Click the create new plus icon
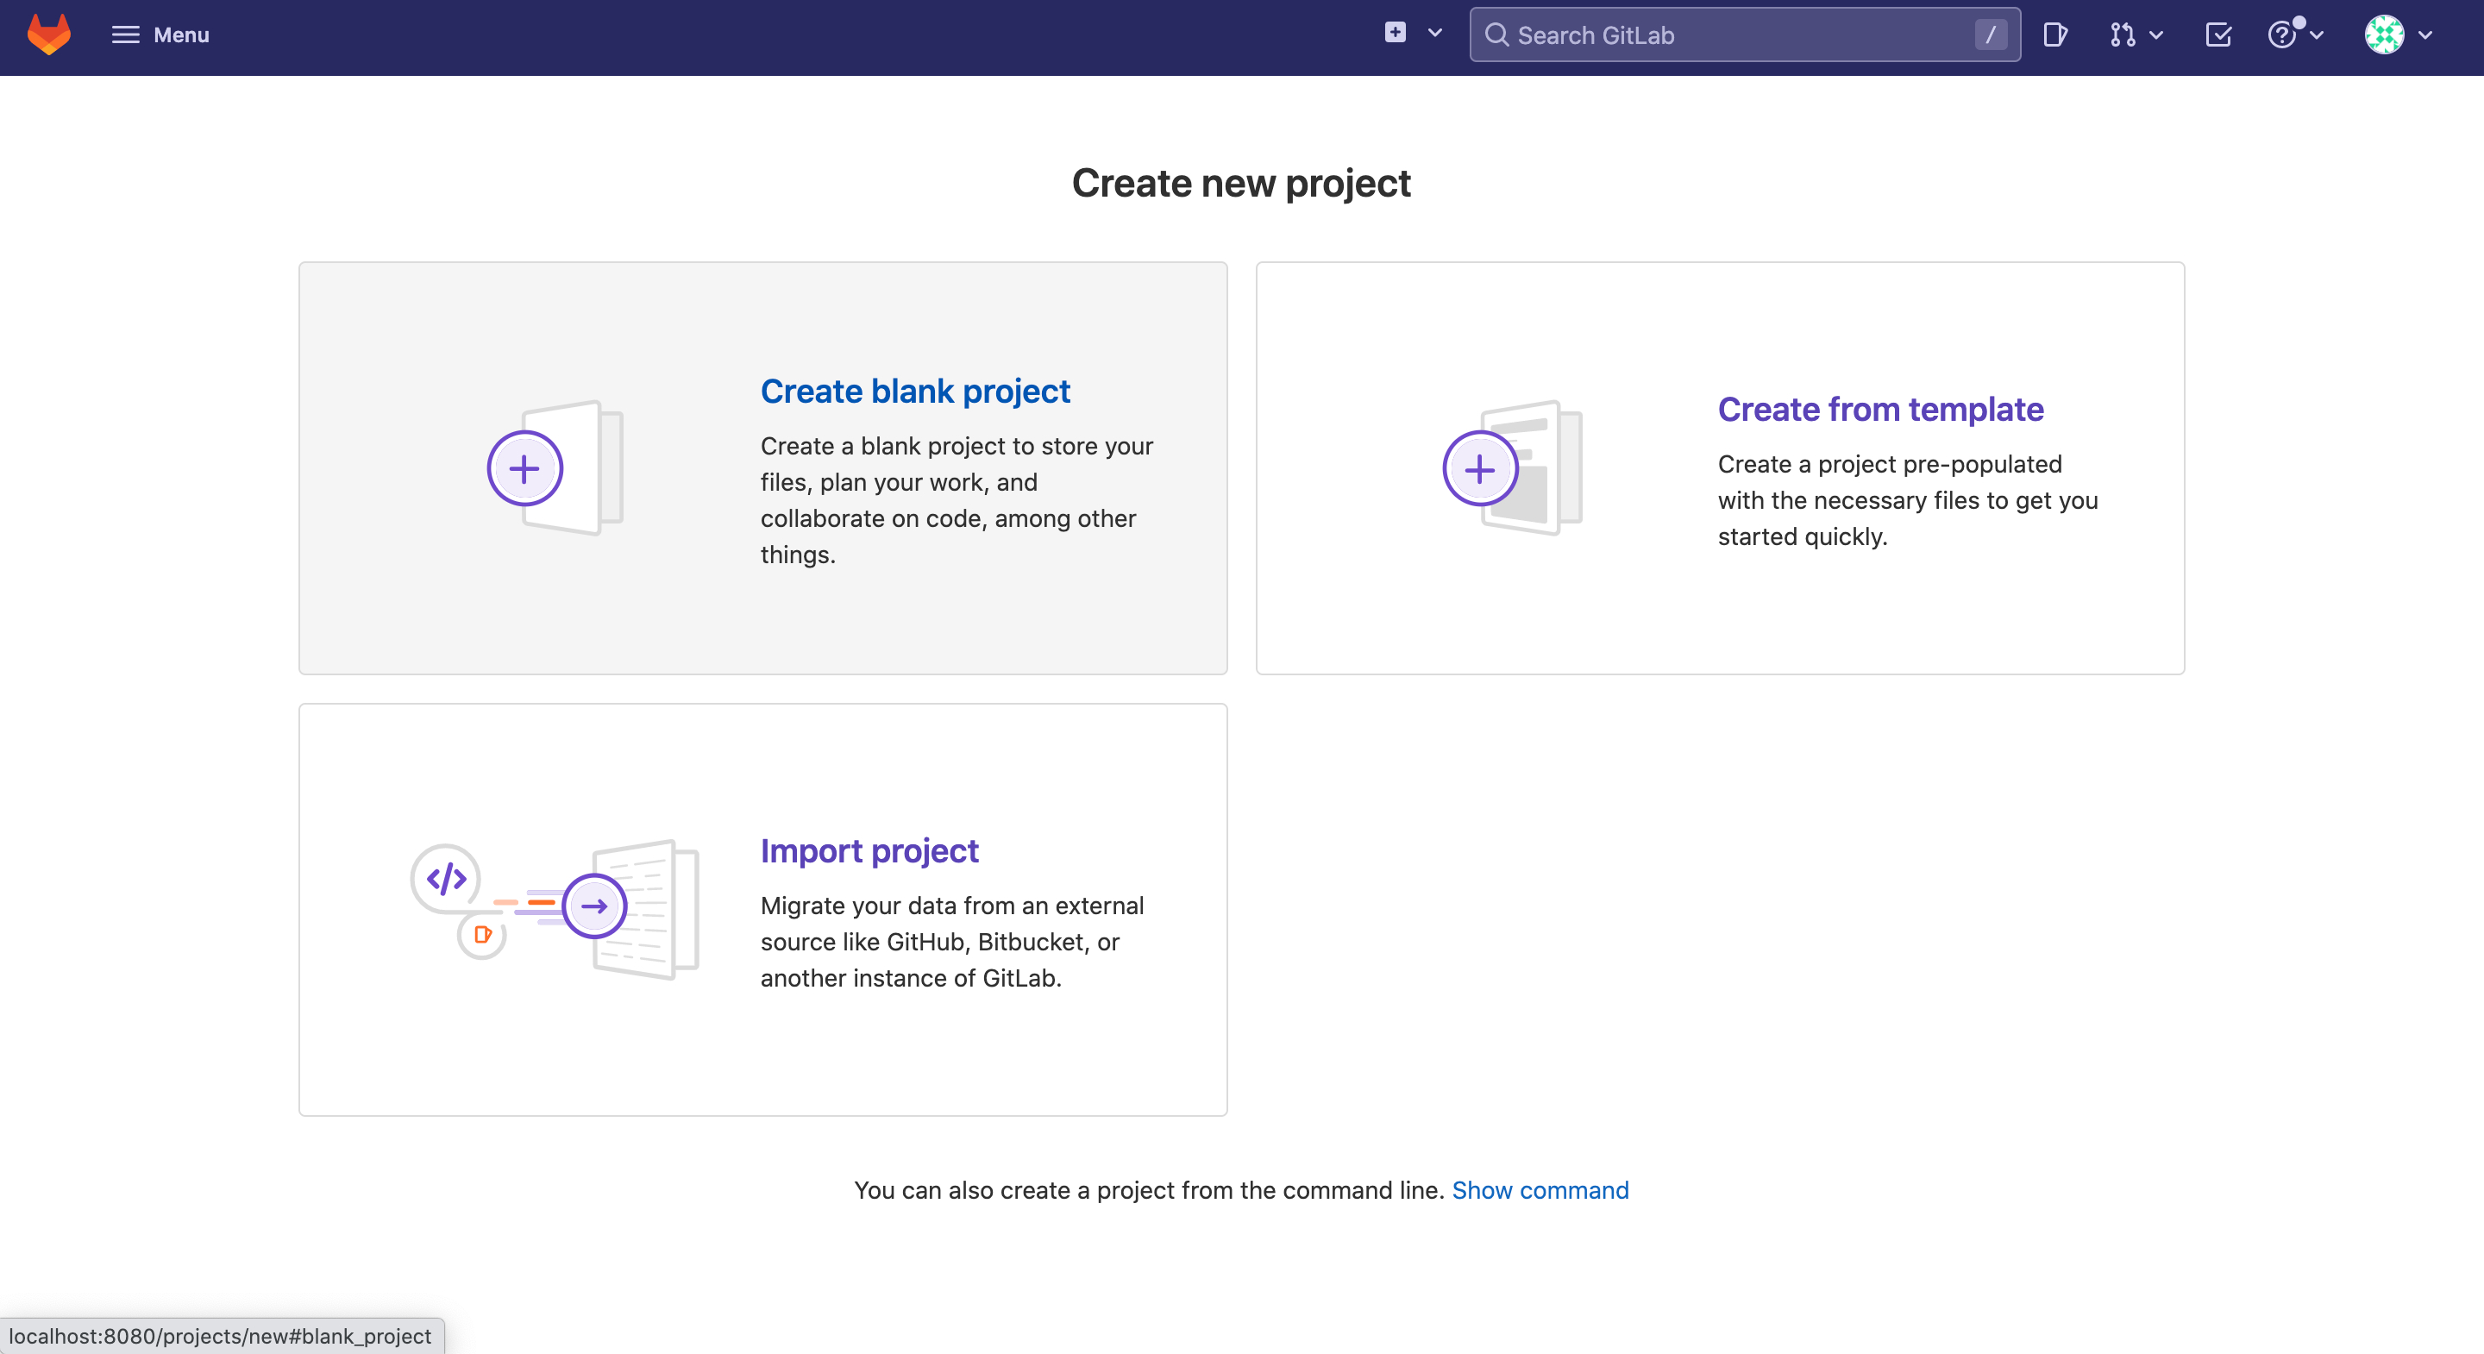Image resolution: width=2484 pixels, height=1354 pixels. (1395, 33)
